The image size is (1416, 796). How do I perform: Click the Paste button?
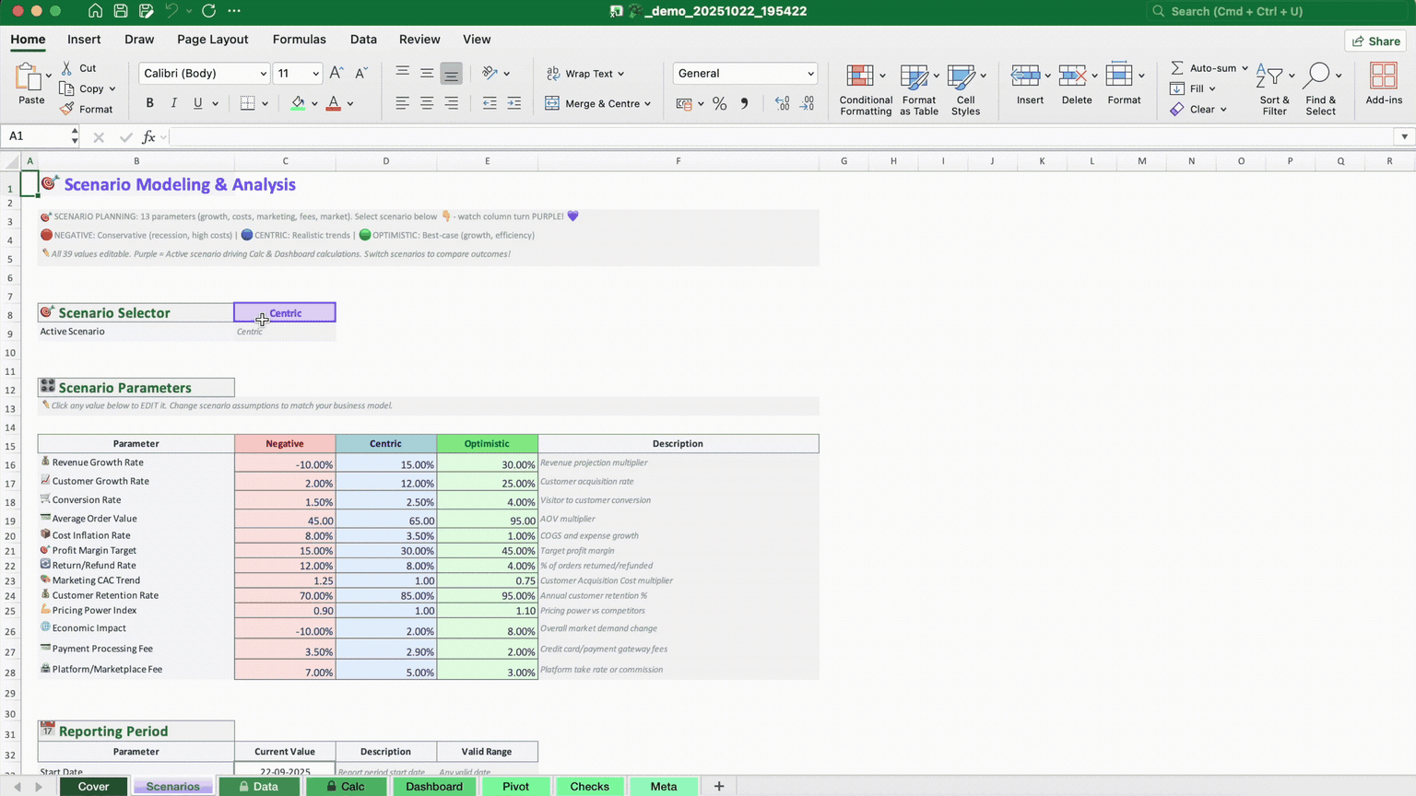pyautogui.click(x=30, y=85)
